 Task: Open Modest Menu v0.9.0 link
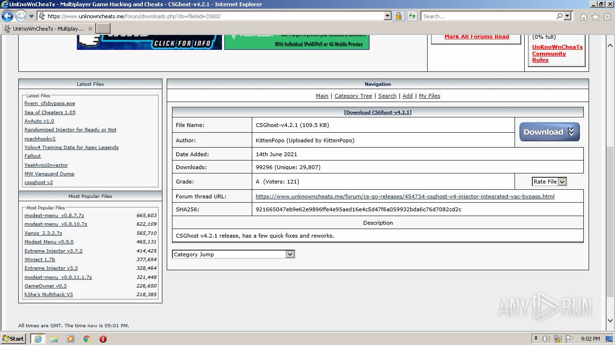click(49, 242)
